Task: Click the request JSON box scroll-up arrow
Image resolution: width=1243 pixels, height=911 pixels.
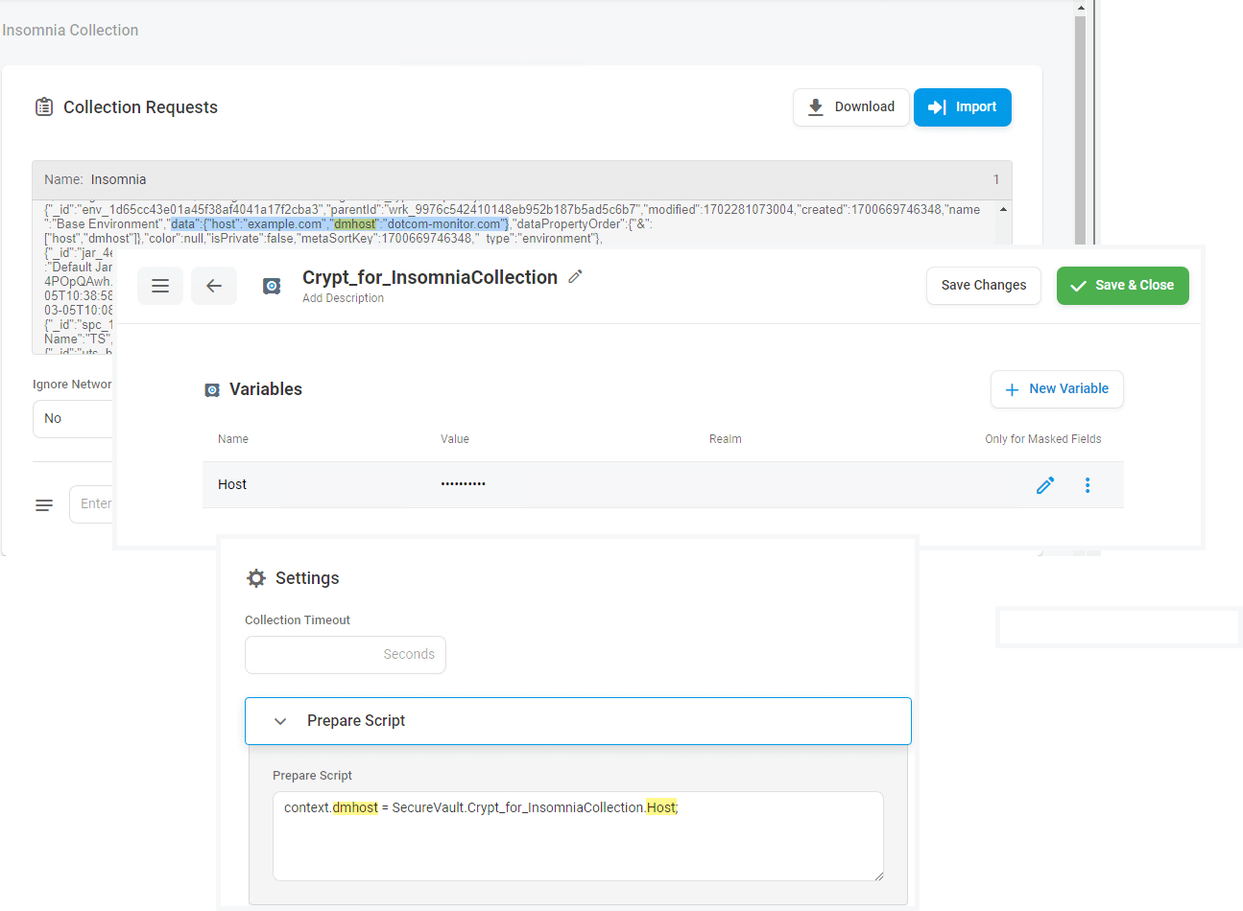Action: point(1003,209)
